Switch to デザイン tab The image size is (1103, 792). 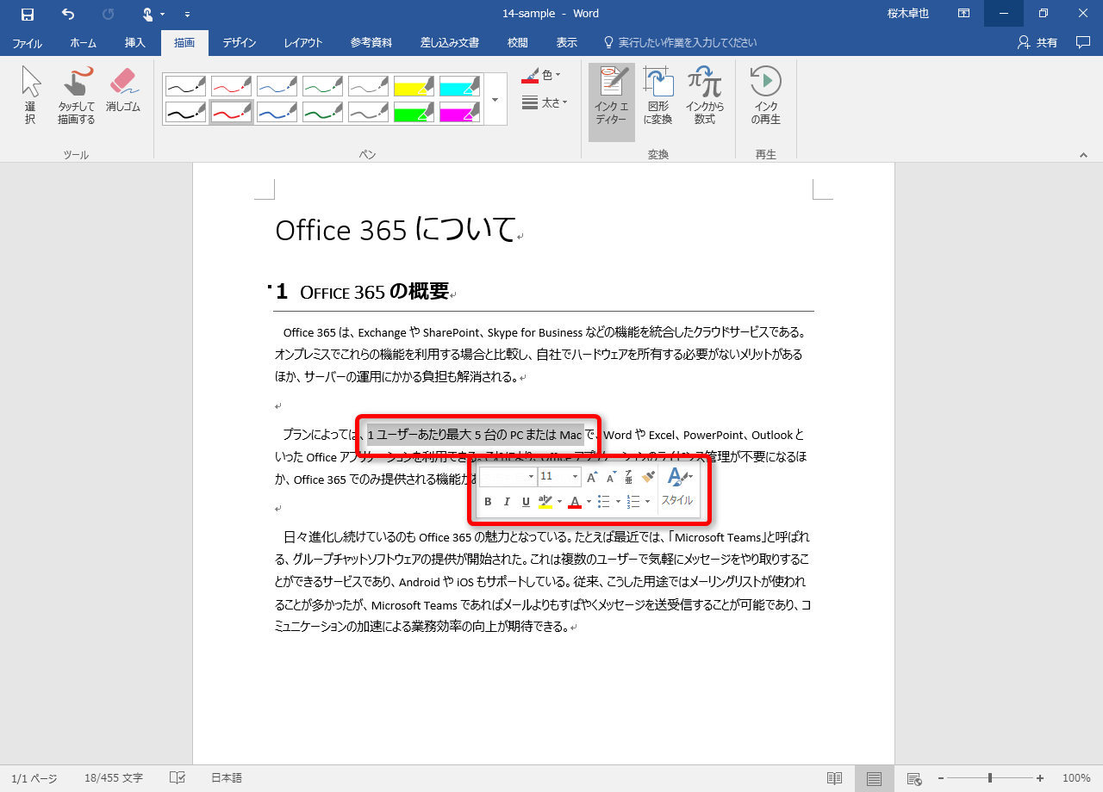[x=239, y=42]
